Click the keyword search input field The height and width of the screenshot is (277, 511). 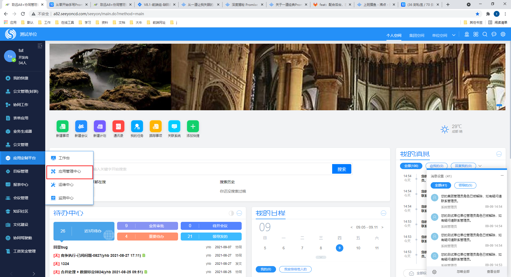pyautogui.click(x=210, y=169)
